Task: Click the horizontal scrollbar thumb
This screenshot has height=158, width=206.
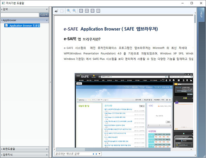Action: (x=113, y=149)
